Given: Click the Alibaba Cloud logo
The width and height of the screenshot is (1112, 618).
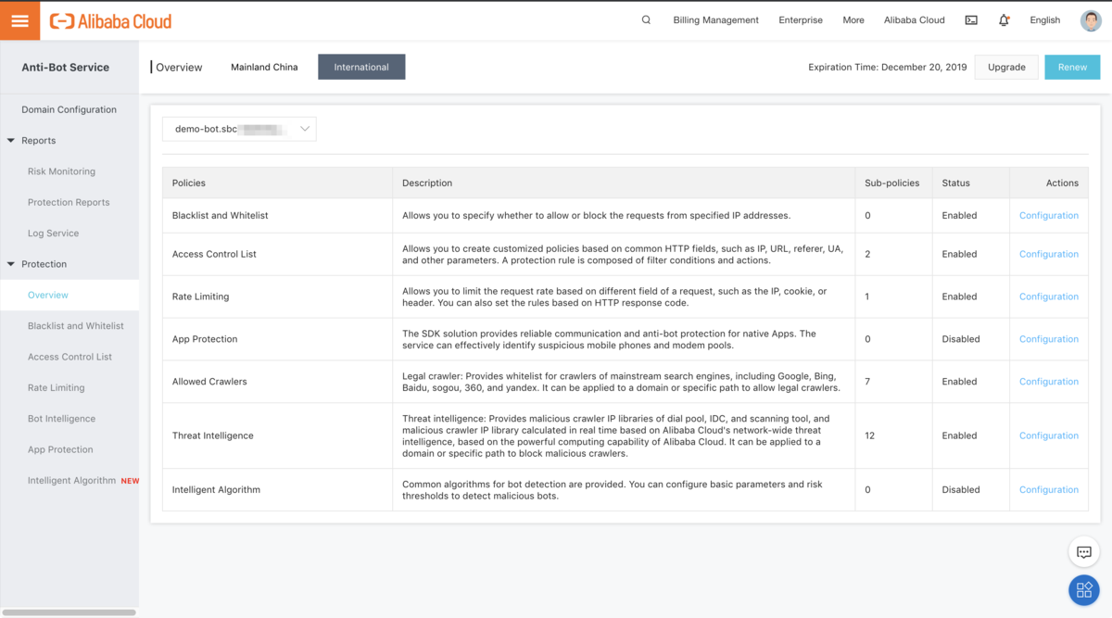Looking at the screenshot, I should point(110,20).
